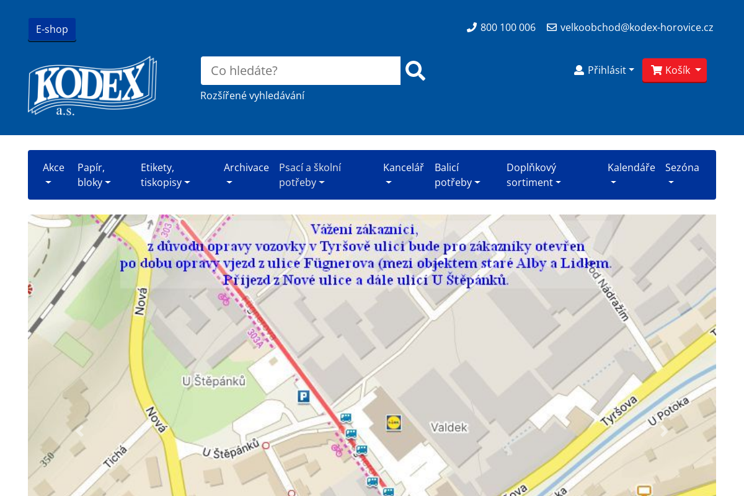
Task: Click the user icon next to Přihlásit
Action: click(578, 69)
